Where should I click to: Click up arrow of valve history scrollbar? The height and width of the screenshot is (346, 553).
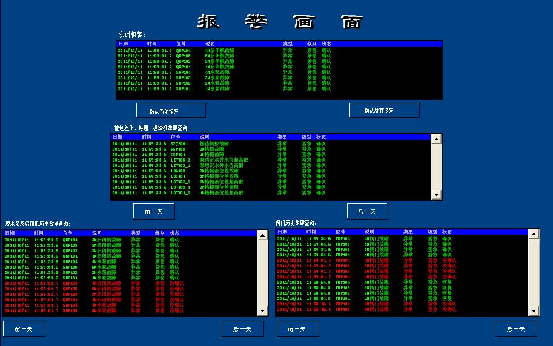click(534, 234)
